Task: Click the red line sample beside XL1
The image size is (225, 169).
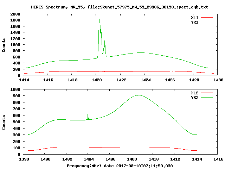Action: (x=207, y=18)
